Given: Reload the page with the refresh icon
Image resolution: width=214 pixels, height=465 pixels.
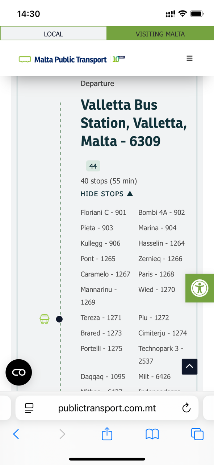Looking at the screenshot, I should [x=186, y=408].
